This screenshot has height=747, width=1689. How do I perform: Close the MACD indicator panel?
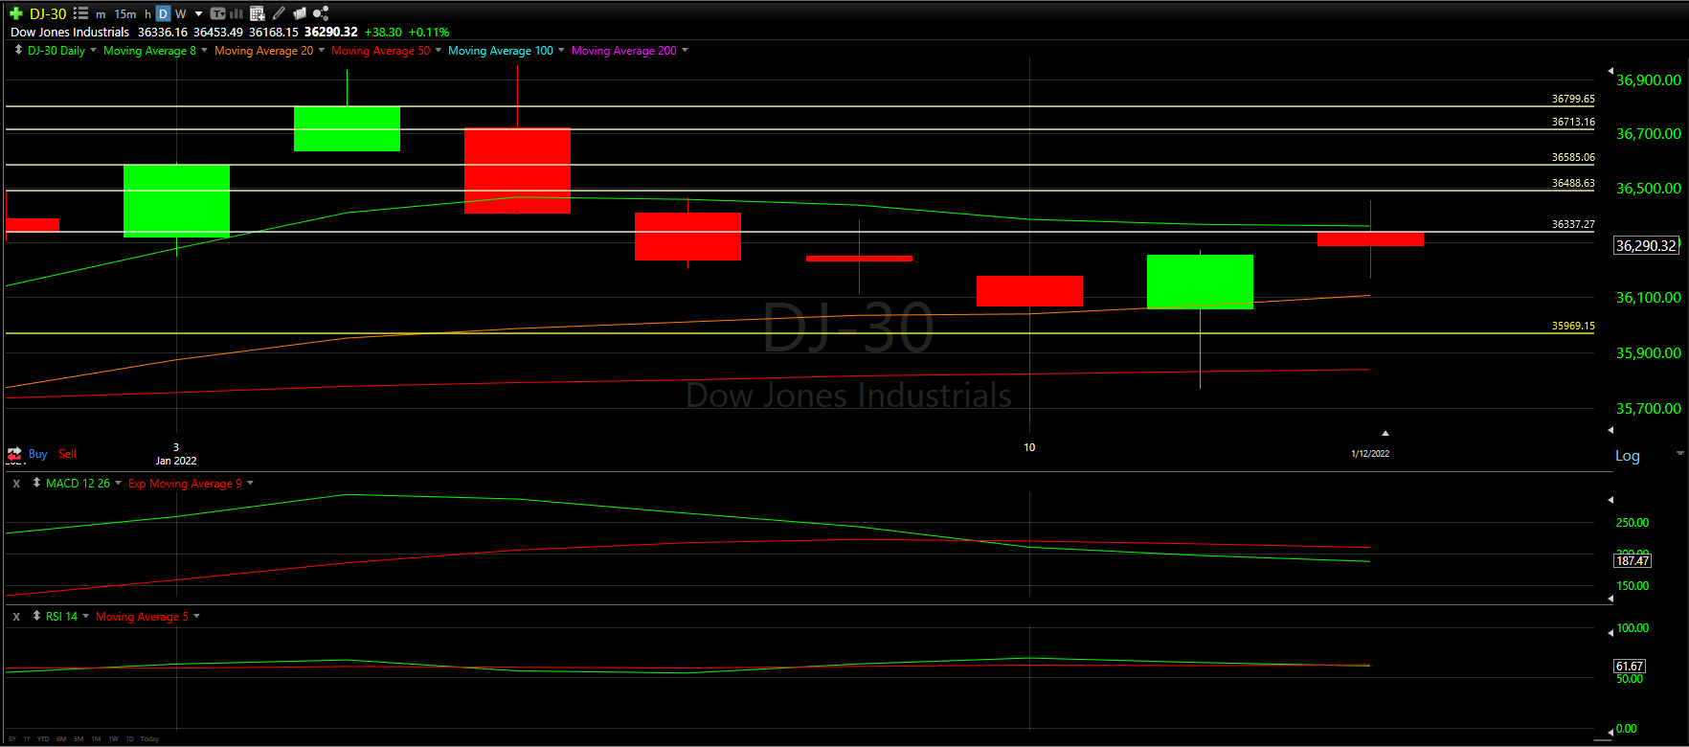[x=16, y=484]
